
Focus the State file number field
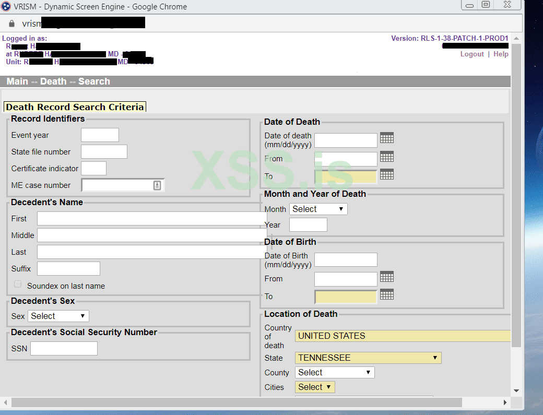pos(104,151)
